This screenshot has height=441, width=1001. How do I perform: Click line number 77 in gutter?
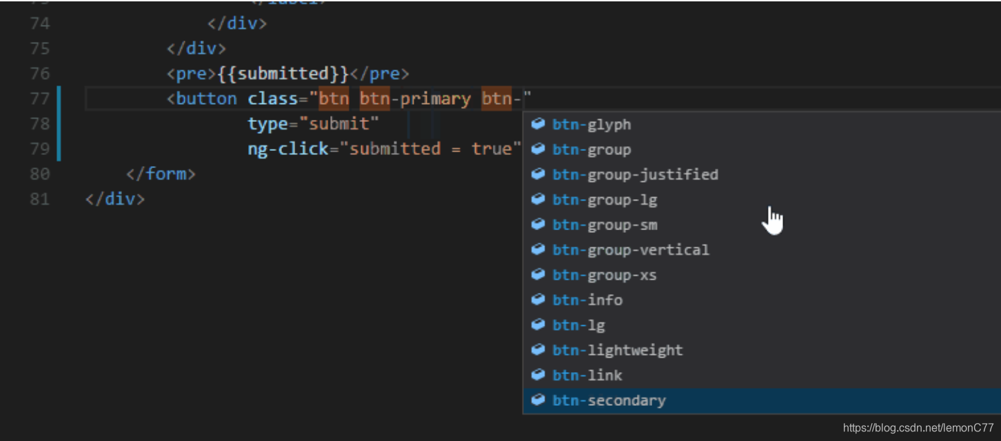40,99
